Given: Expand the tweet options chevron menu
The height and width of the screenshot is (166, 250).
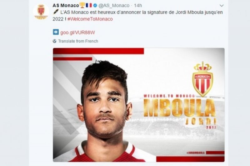Looking at the screenshot, I should (222, 6).
